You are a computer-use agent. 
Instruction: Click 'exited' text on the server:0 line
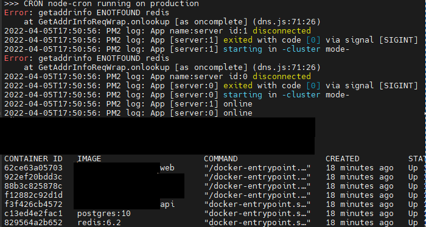(x=238, y=86)
